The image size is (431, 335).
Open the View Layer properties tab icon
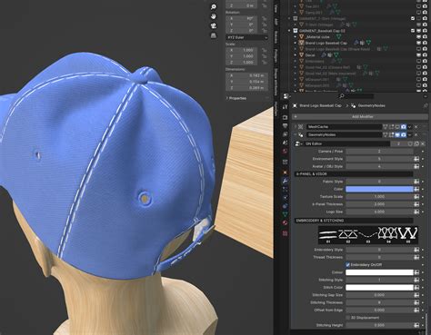click(285, 134)
